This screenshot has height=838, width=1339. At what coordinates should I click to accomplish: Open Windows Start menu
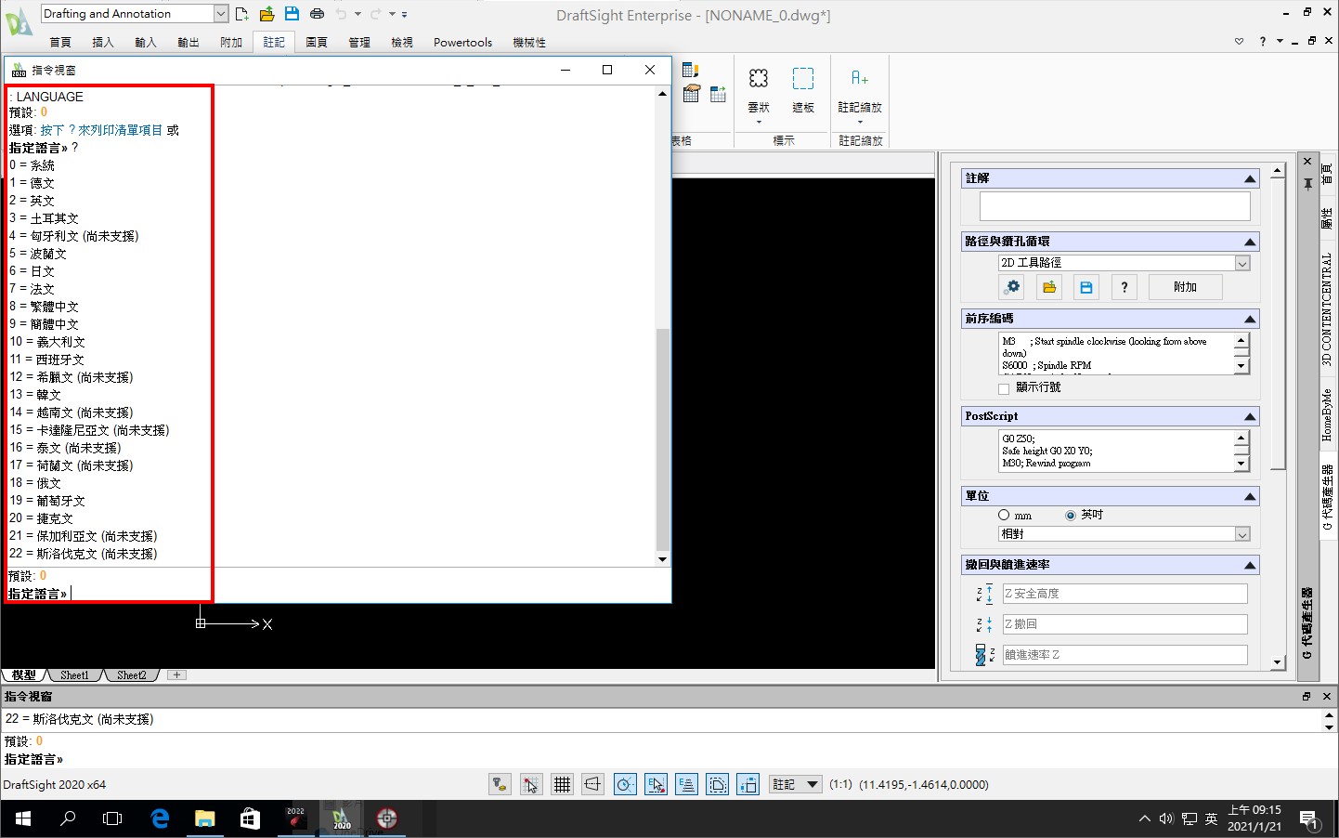click(23, 818)
